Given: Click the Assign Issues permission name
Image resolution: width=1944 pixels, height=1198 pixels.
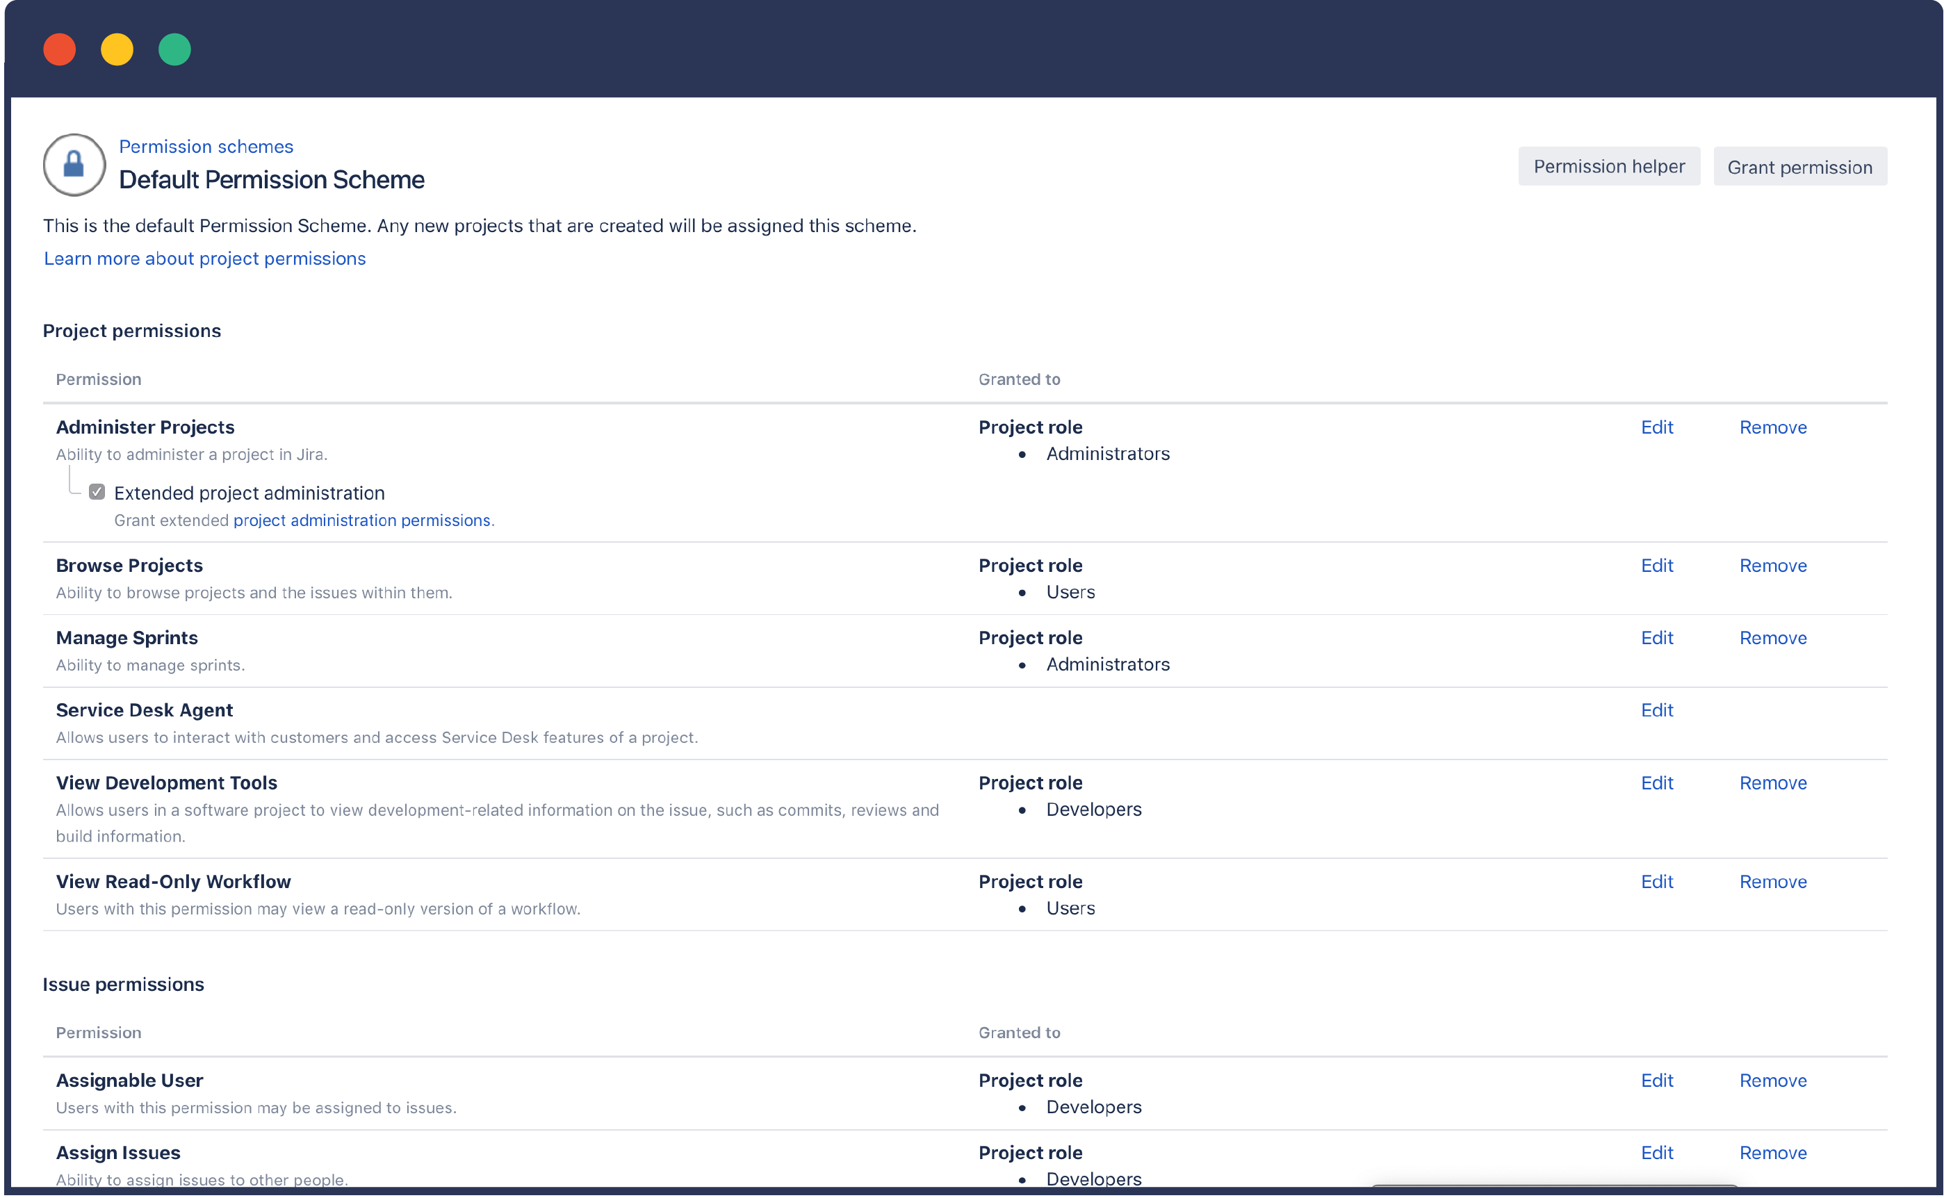Looking at the screenshot, I should 118,1153.
